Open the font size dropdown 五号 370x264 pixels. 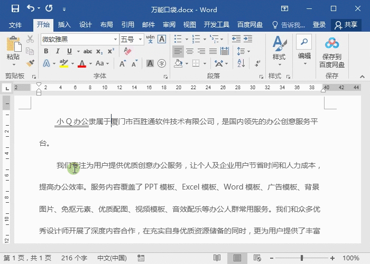[x=141, y=40]
